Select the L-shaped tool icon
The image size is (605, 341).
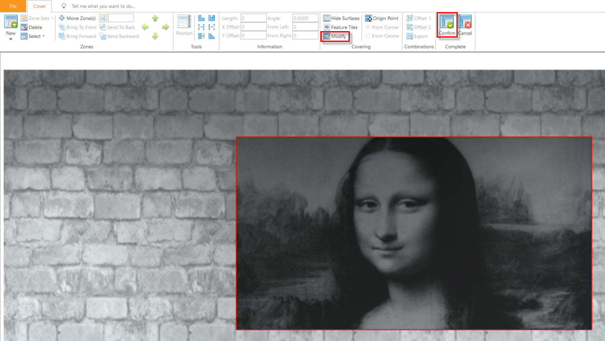[x=201, y=18]
